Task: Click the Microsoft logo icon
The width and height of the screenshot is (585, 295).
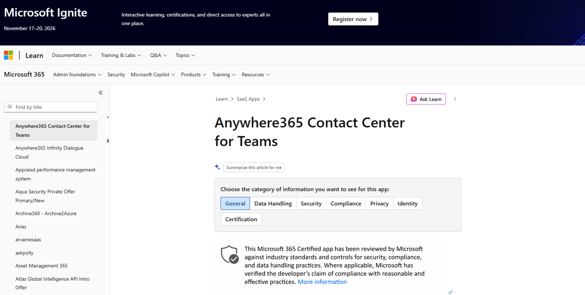Action: tap(9, 55)
